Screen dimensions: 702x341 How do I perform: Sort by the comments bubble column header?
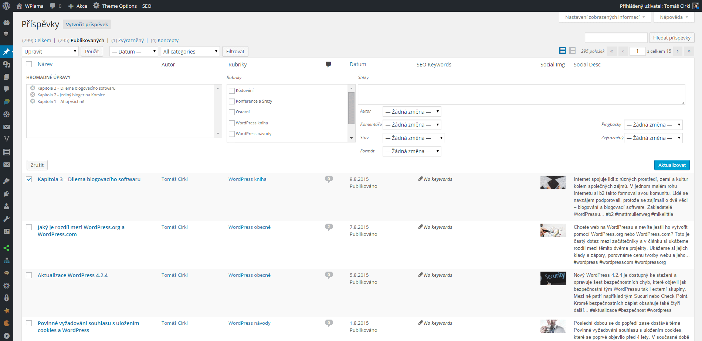click(x=328, y=65)
